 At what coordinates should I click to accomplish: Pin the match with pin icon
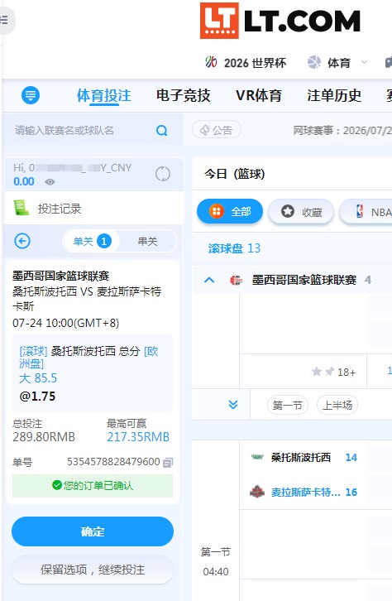329,372
